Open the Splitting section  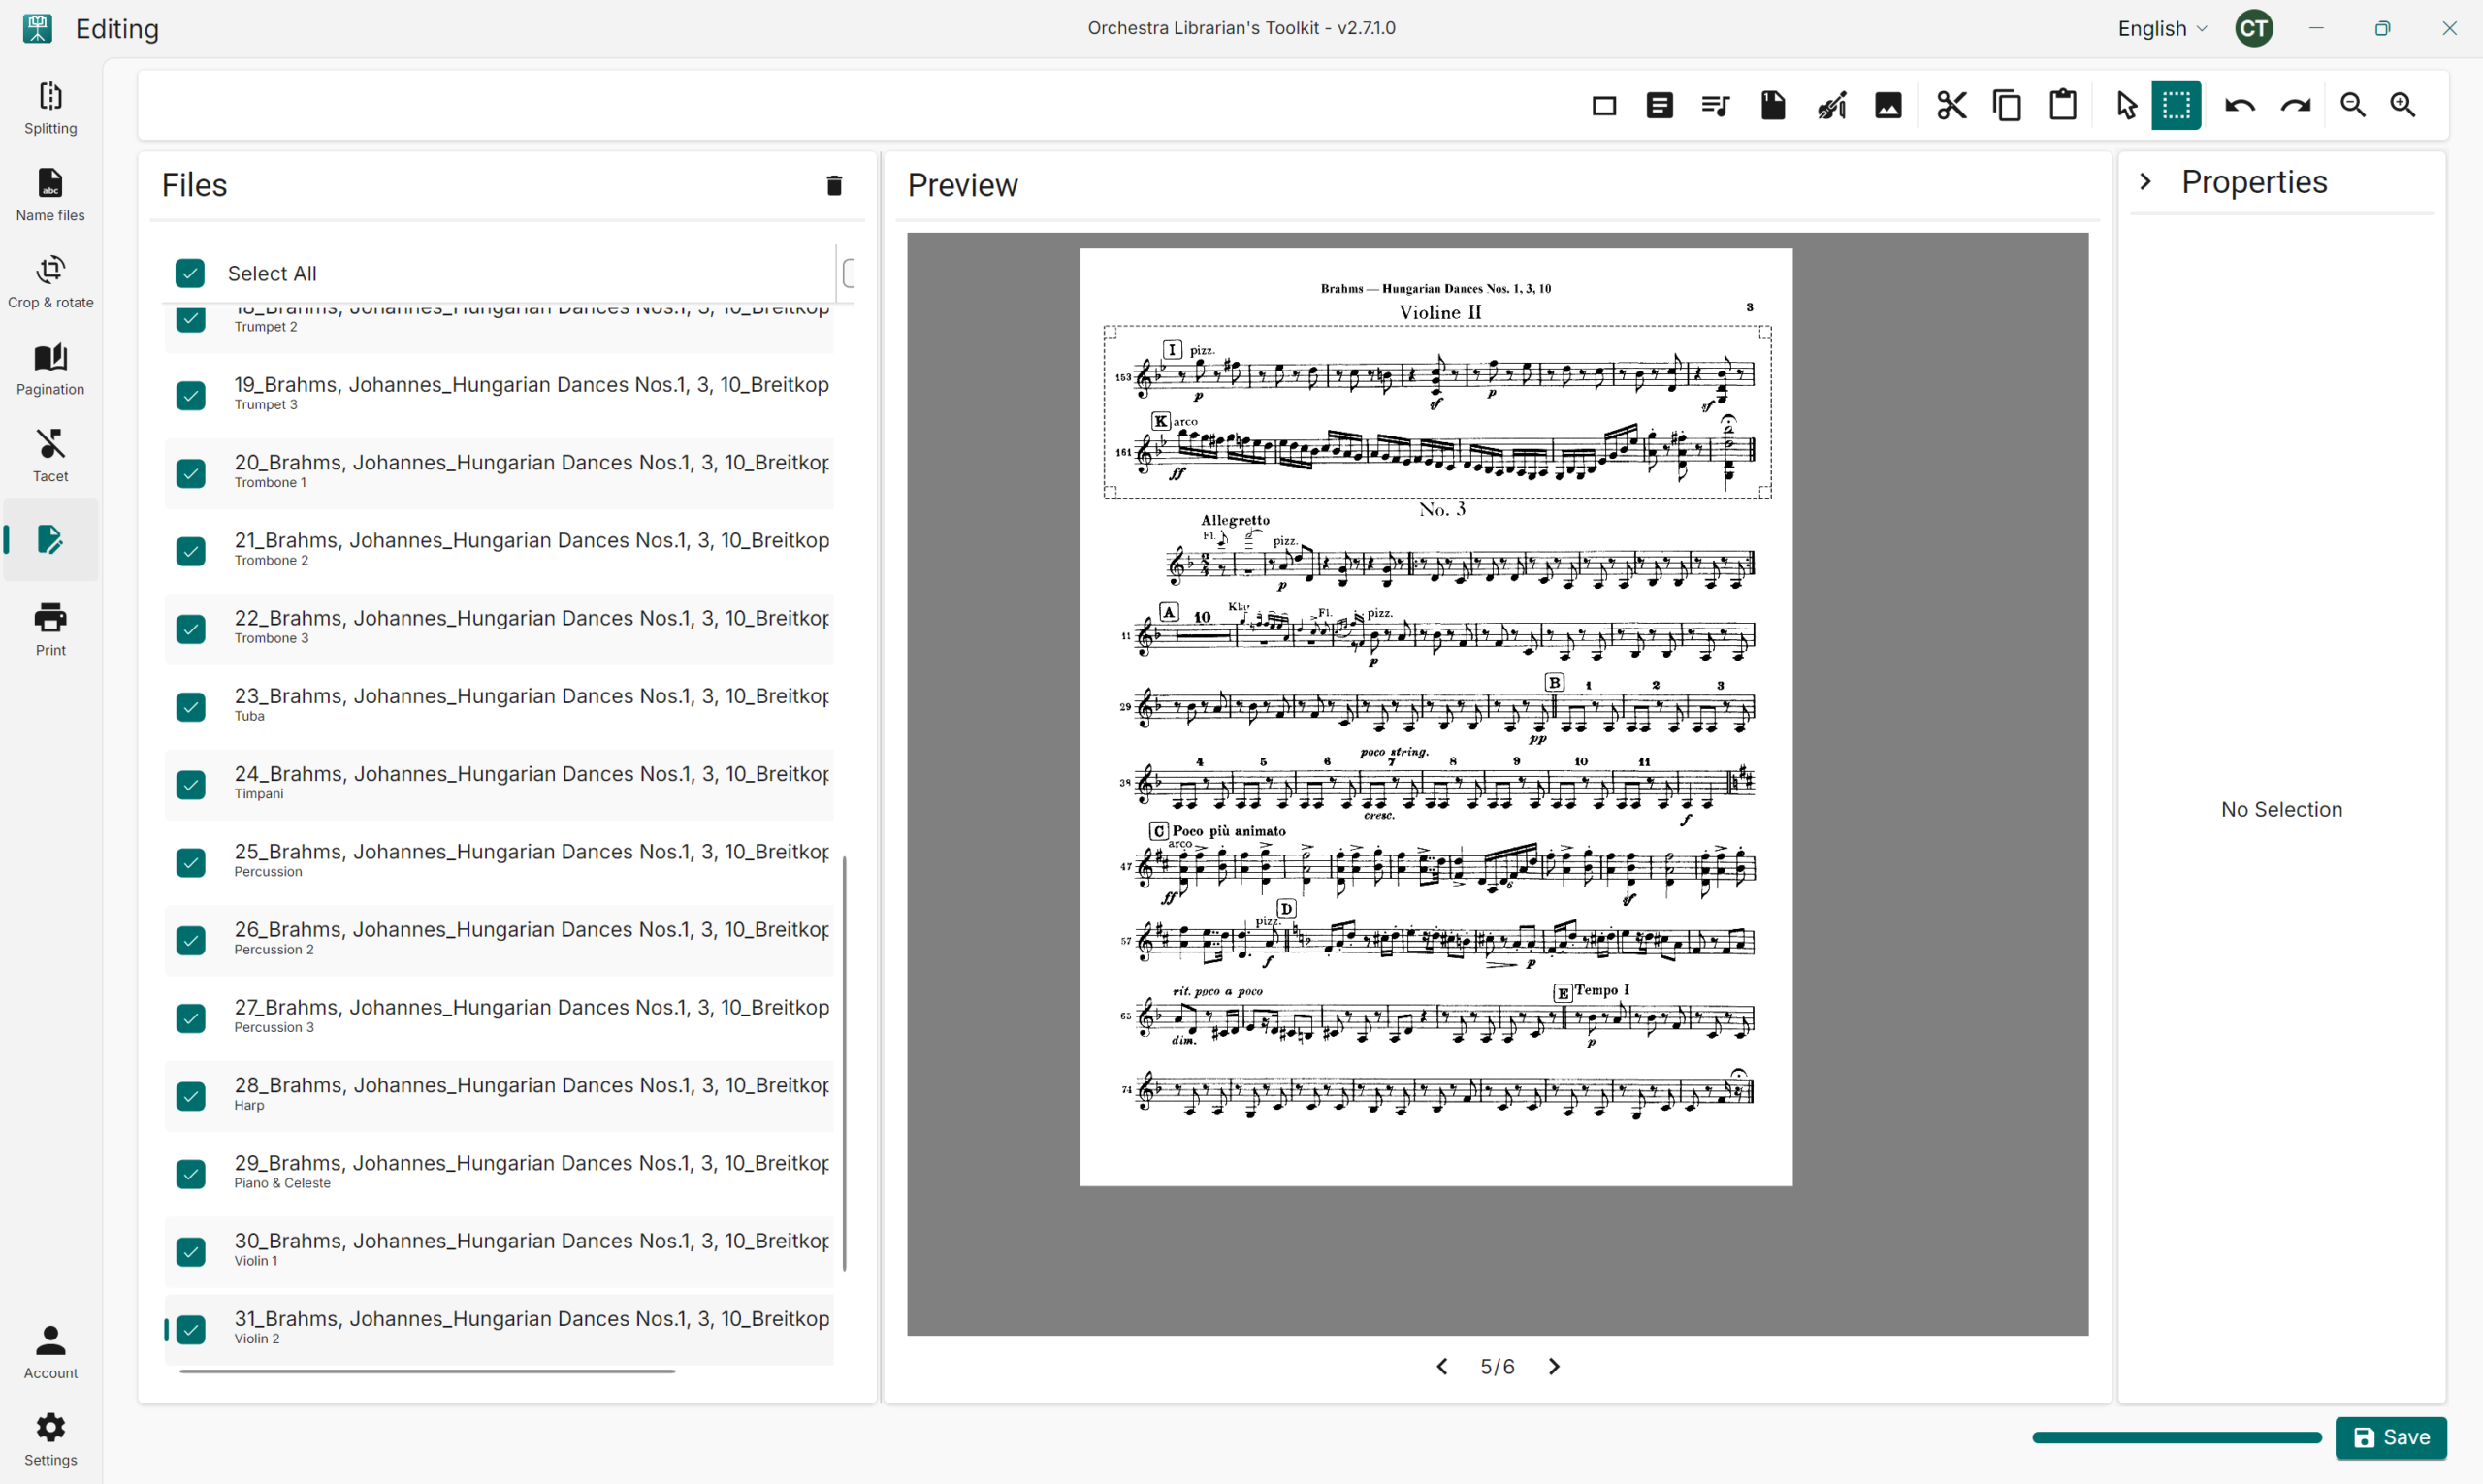point(51,108)
